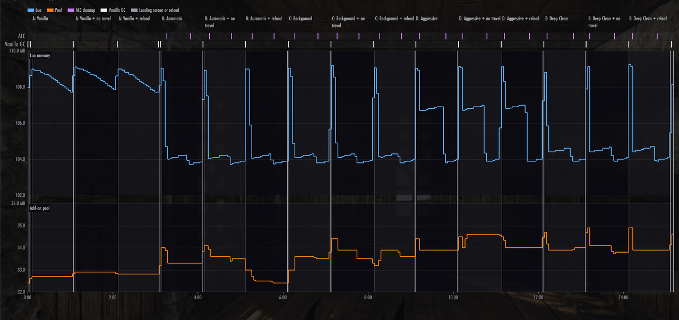Click the '0:00' time axis label
Screen dimensions: 679x320
pos(28,298)
